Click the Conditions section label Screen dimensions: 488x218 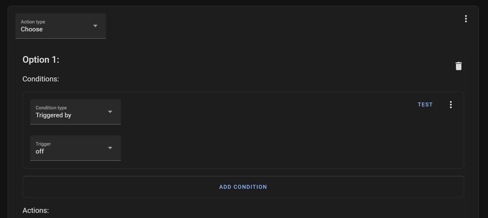[41, 79]
